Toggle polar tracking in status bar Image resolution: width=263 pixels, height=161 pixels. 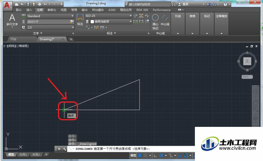click(x=161, y=155)
